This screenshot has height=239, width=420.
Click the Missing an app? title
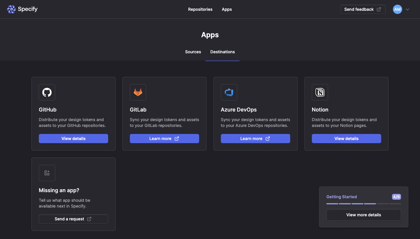(59, 190)
